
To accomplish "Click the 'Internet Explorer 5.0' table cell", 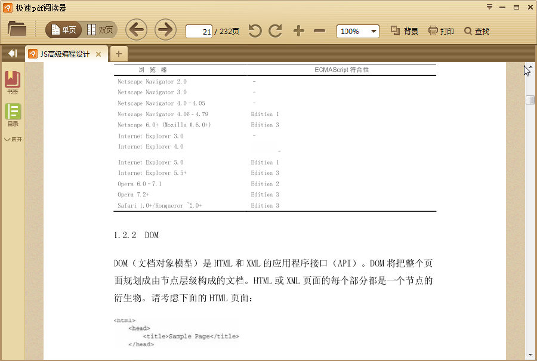I will click(x=151, y=162).
